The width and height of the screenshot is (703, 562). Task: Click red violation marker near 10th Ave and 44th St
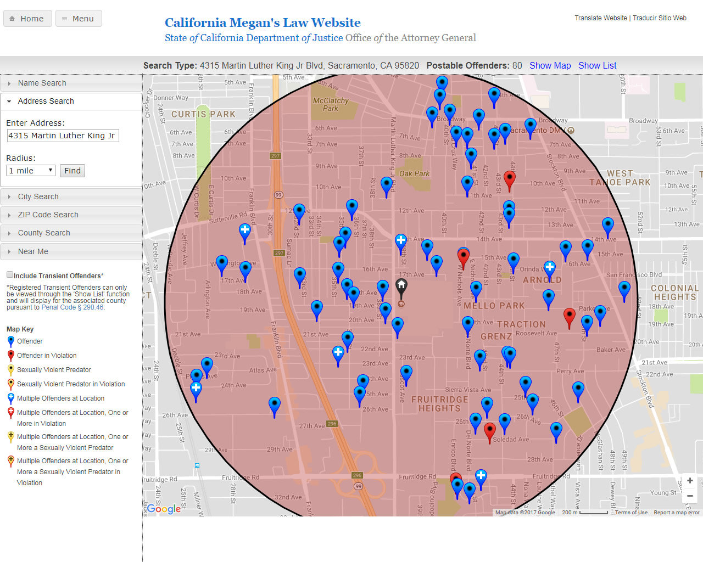(x=510, y=180)
